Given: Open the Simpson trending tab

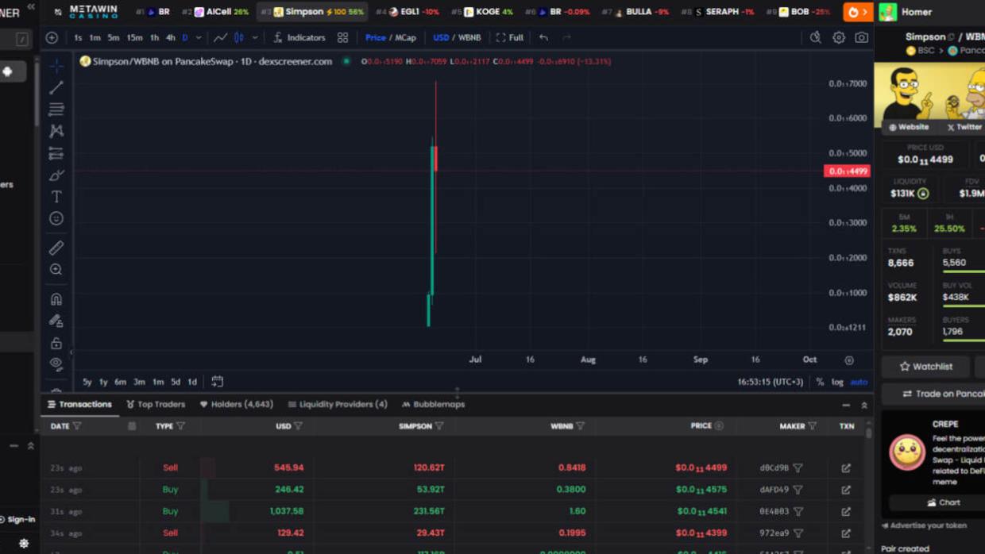Looking at the screenshot, I should [313, 12].
